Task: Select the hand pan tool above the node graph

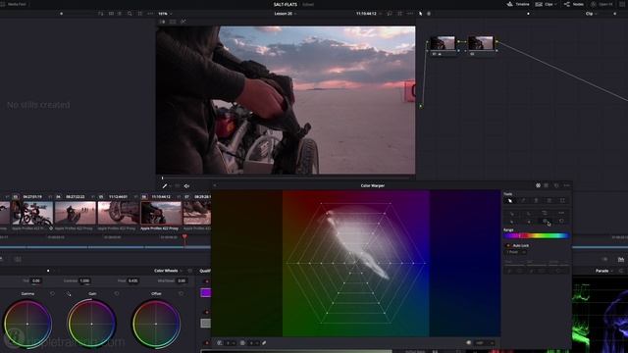Action: [x=429, y=14]
